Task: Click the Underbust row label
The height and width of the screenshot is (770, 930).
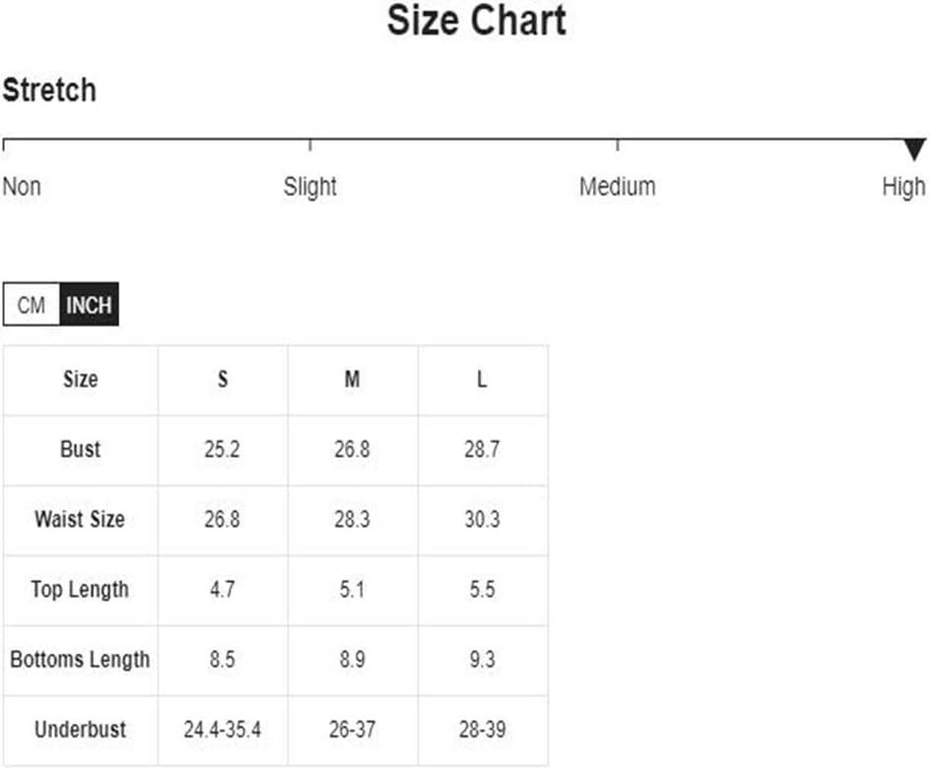Action: pyautogui.click(x=80, y=730)
